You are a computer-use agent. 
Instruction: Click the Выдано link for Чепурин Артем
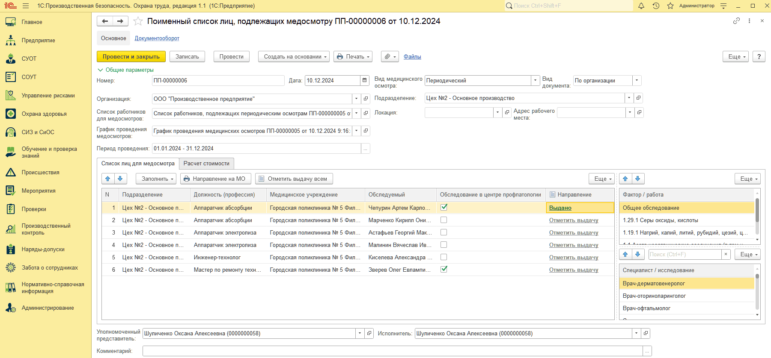point(560,208)
